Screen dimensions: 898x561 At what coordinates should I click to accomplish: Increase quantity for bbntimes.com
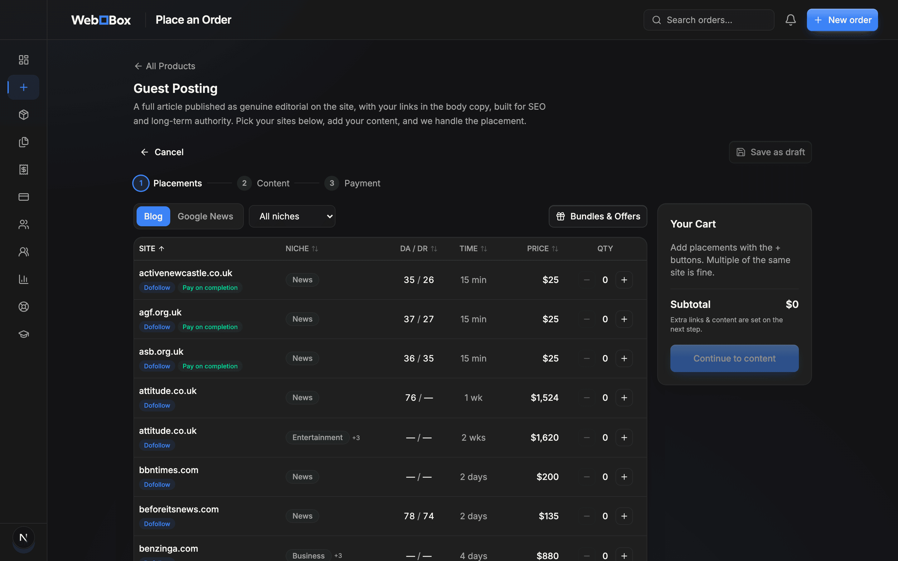pos(624,477)
